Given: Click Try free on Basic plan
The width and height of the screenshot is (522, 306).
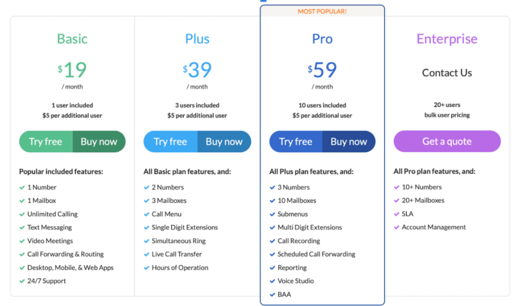Looking at the screenshot, I should tap(46, 142).
